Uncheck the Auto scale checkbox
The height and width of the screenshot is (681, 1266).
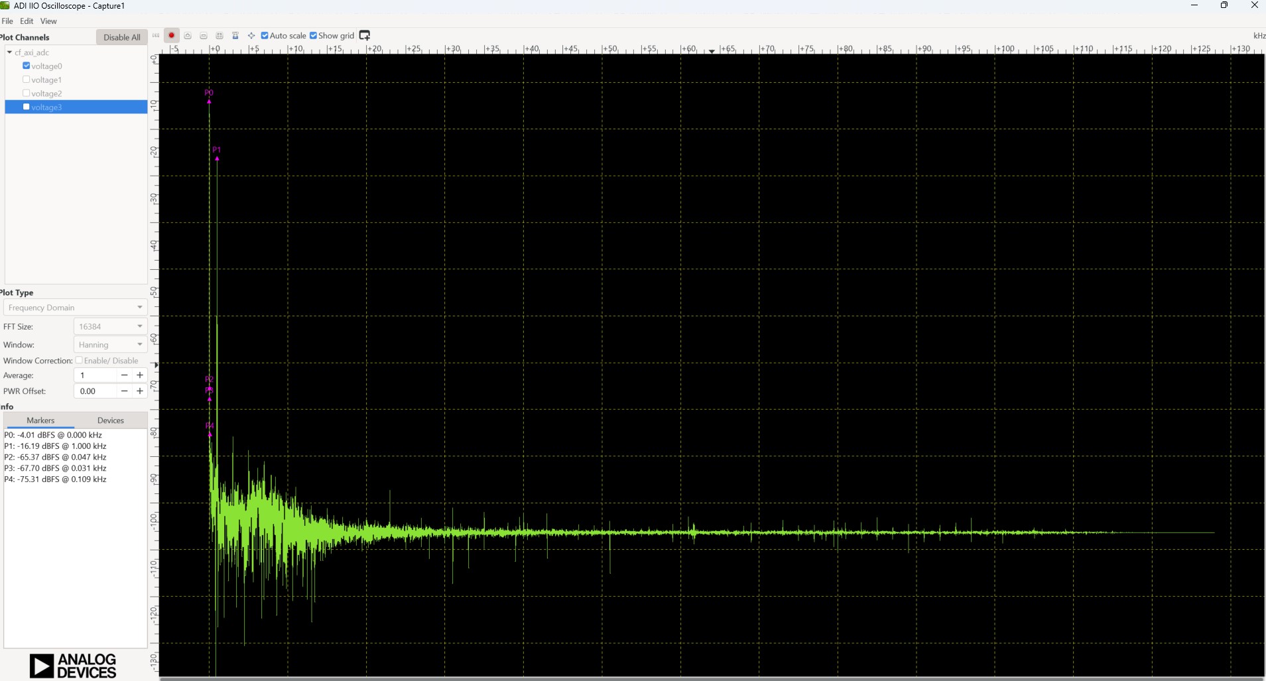tap(265, 36)
